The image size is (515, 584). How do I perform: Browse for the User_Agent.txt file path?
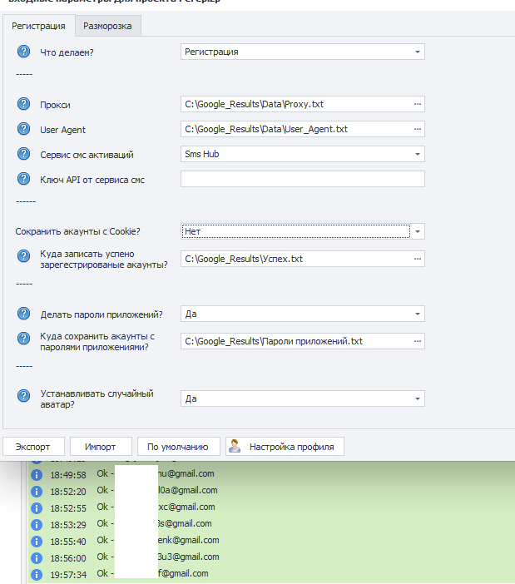pyautogui.click(x=418, y=129)
